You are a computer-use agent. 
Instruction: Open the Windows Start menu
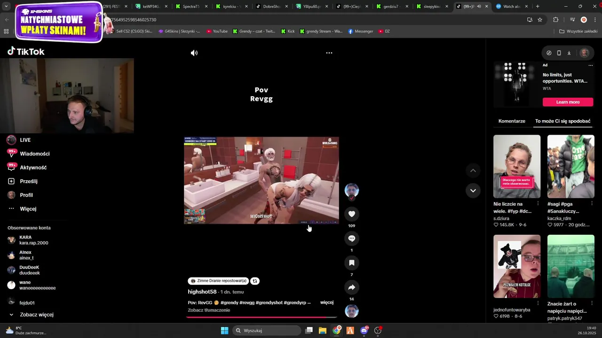click(x=224, y=330)
